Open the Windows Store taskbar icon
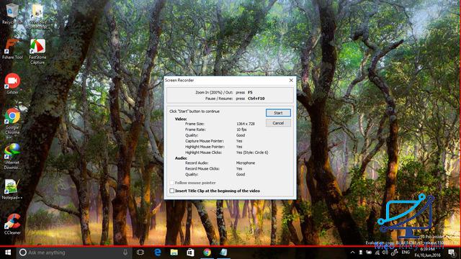 190,253
